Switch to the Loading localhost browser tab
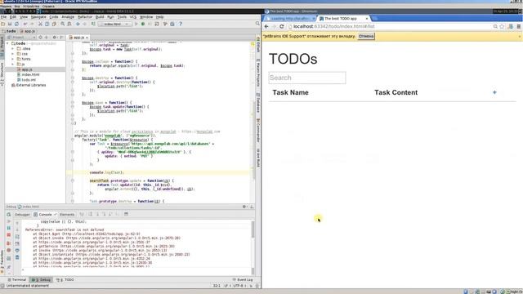 tap(289, 18)
